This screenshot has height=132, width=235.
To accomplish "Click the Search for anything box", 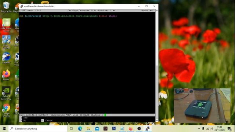I will click(38, 129).
